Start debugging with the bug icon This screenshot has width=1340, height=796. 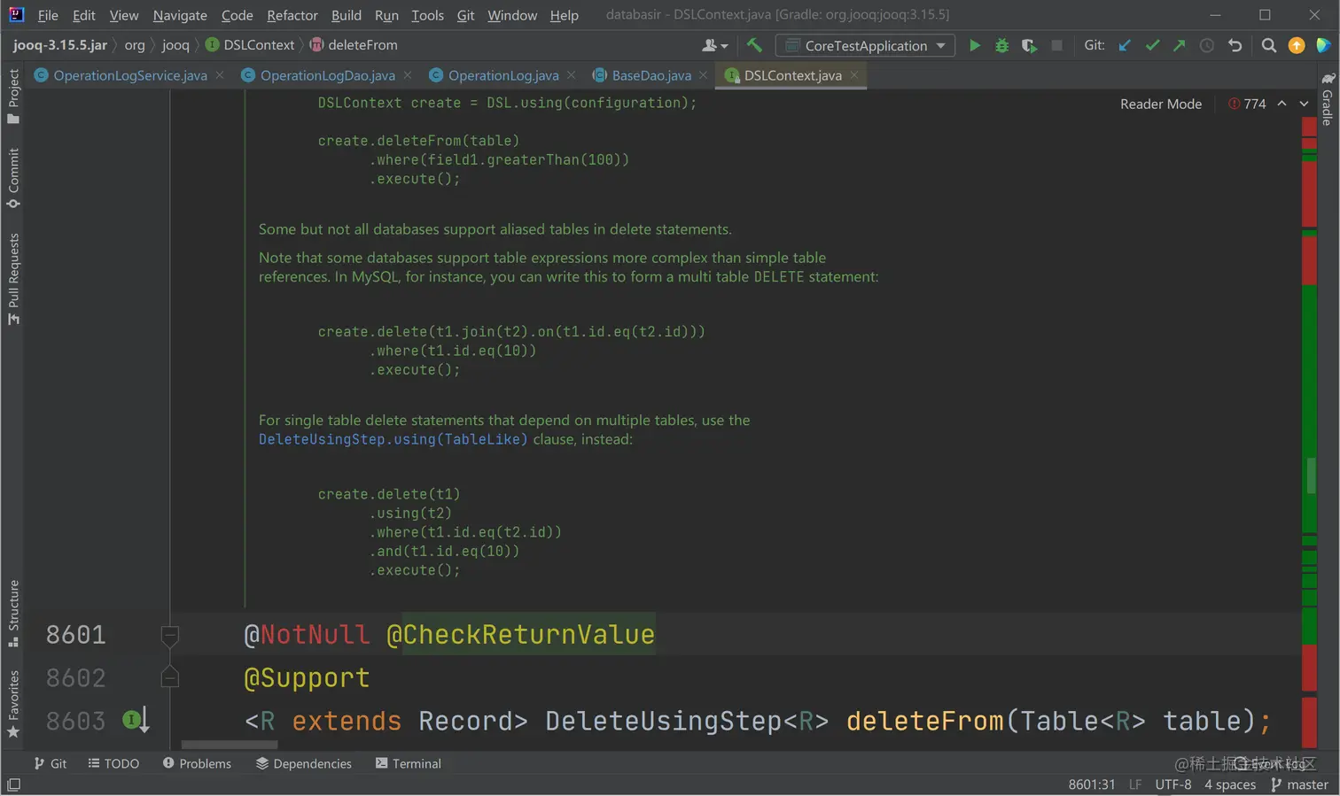pyautogui.click(x=1001, y=45)
